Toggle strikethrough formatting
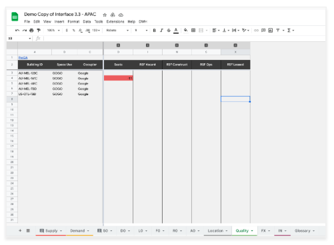The width and height of the screenshot is (334, 245). [169, 31]
